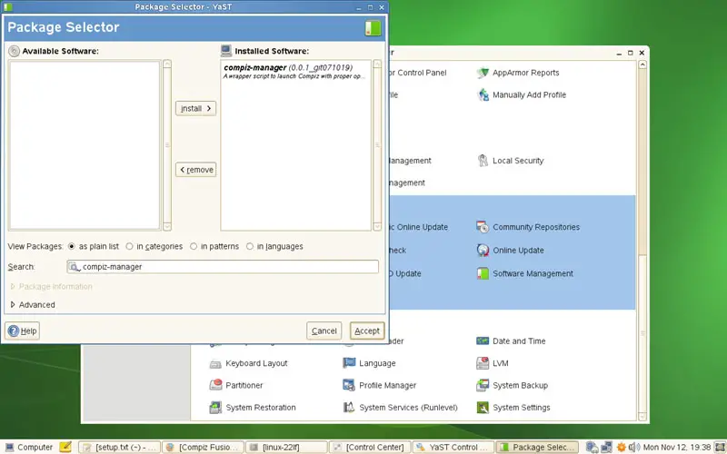Open System Settings in YaST

pyautogui.click(x=513, y=408)
